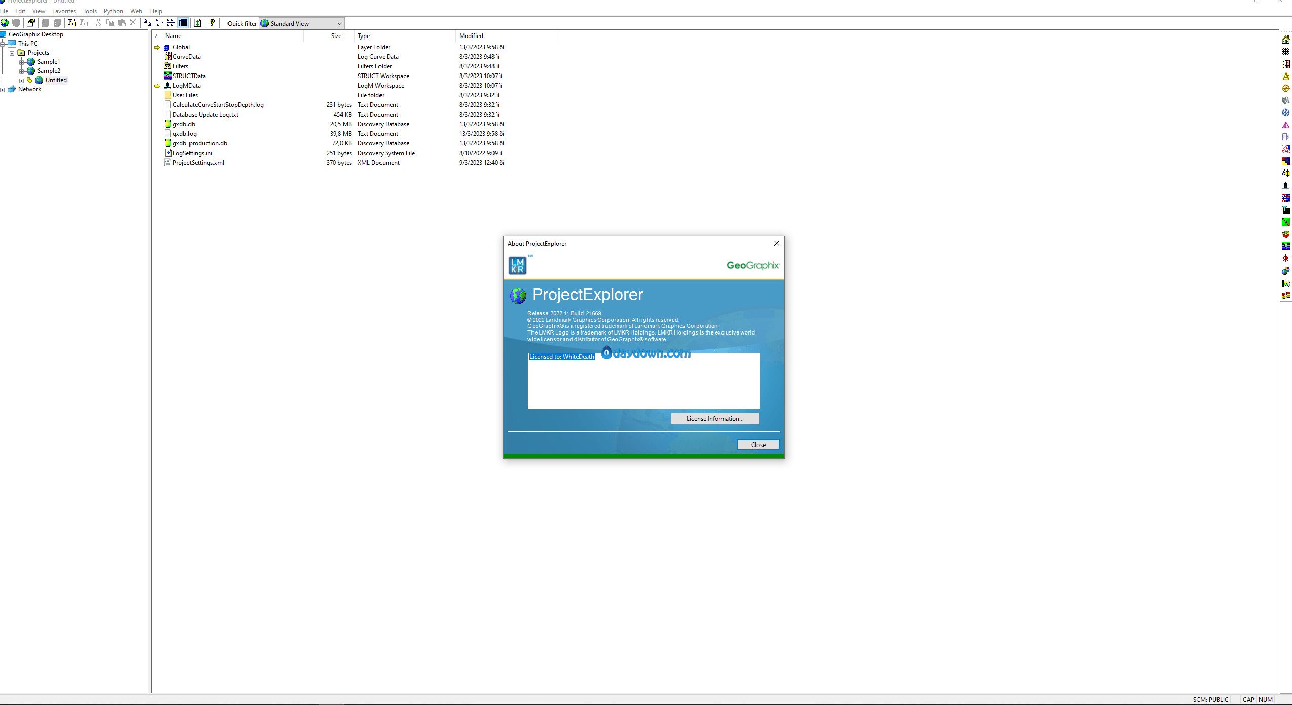The image size is (1292, 705).
Task: Click Close in the About dialog
Action: pyautogui.click(x=758, y=444)
